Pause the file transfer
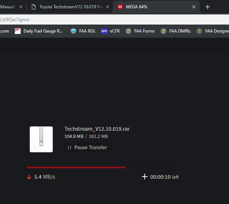The image size is (229, 204). 87,147
